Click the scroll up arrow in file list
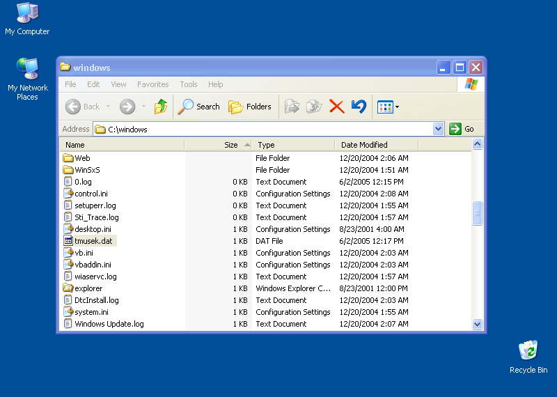Screen dimensions: 557x397 point(477,144)
